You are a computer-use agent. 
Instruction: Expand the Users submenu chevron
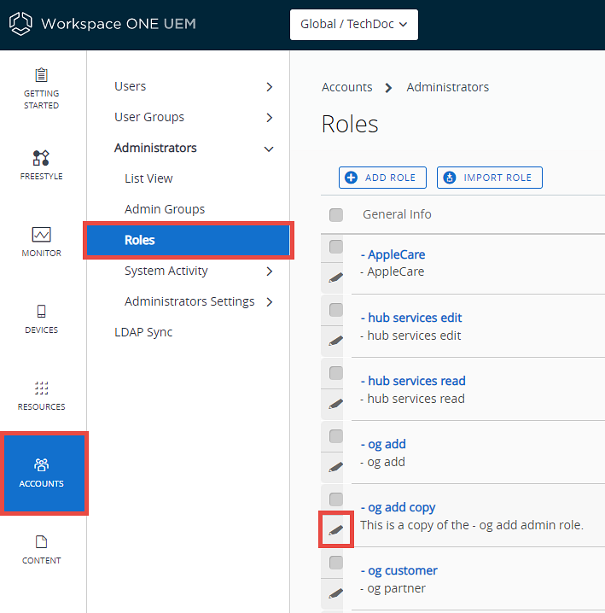coord(270,87)
